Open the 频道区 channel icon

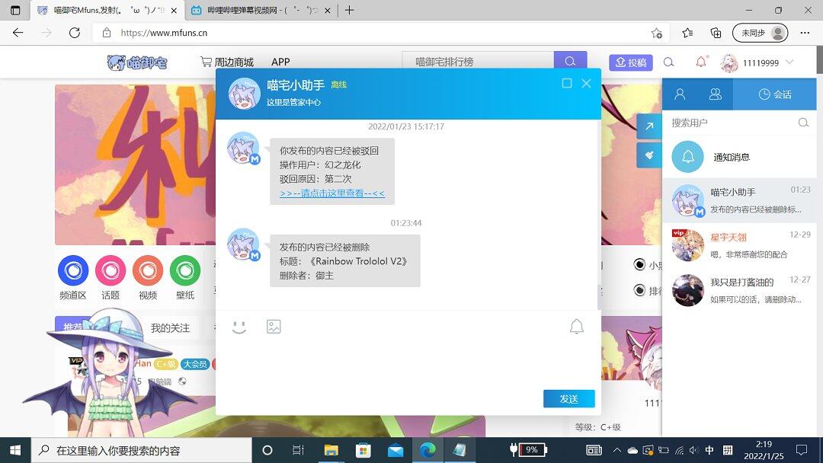(x=73, y=270)
